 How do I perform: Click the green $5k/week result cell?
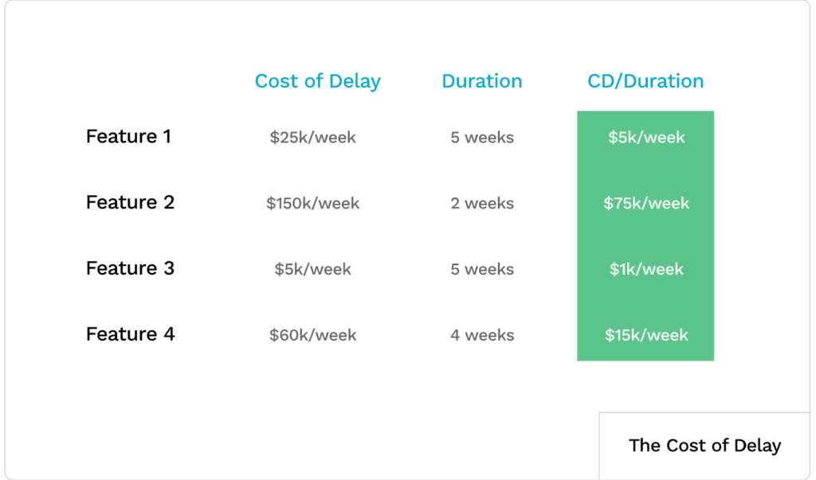645,138
